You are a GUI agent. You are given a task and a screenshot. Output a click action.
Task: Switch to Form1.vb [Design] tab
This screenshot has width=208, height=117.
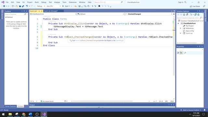coord(51,11)
